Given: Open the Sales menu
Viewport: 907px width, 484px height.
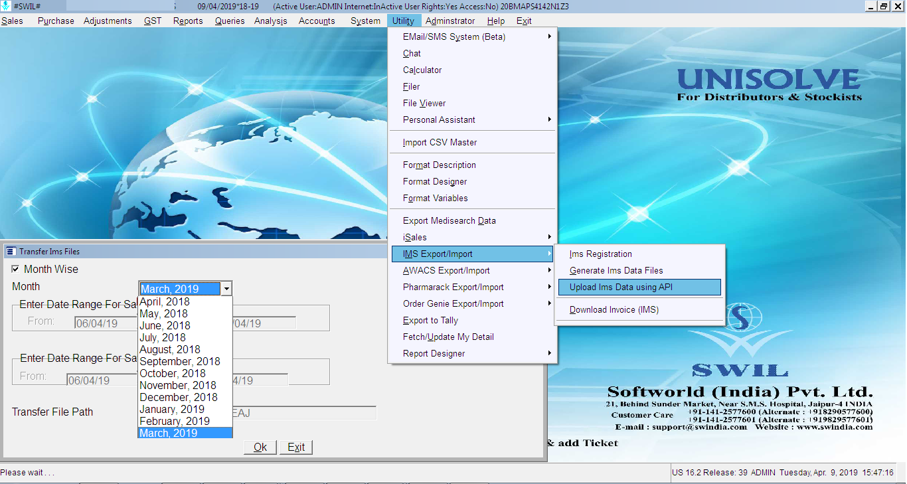Looking at the screenshot, I should (x=12, y=21).
